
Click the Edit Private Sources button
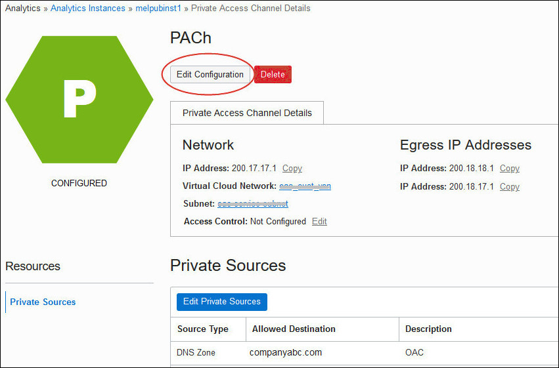coord(221,302)
